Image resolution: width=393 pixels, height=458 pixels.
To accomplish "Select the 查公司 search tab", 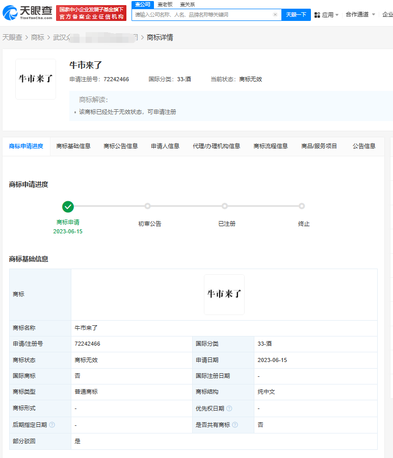I will pos(143,5).
